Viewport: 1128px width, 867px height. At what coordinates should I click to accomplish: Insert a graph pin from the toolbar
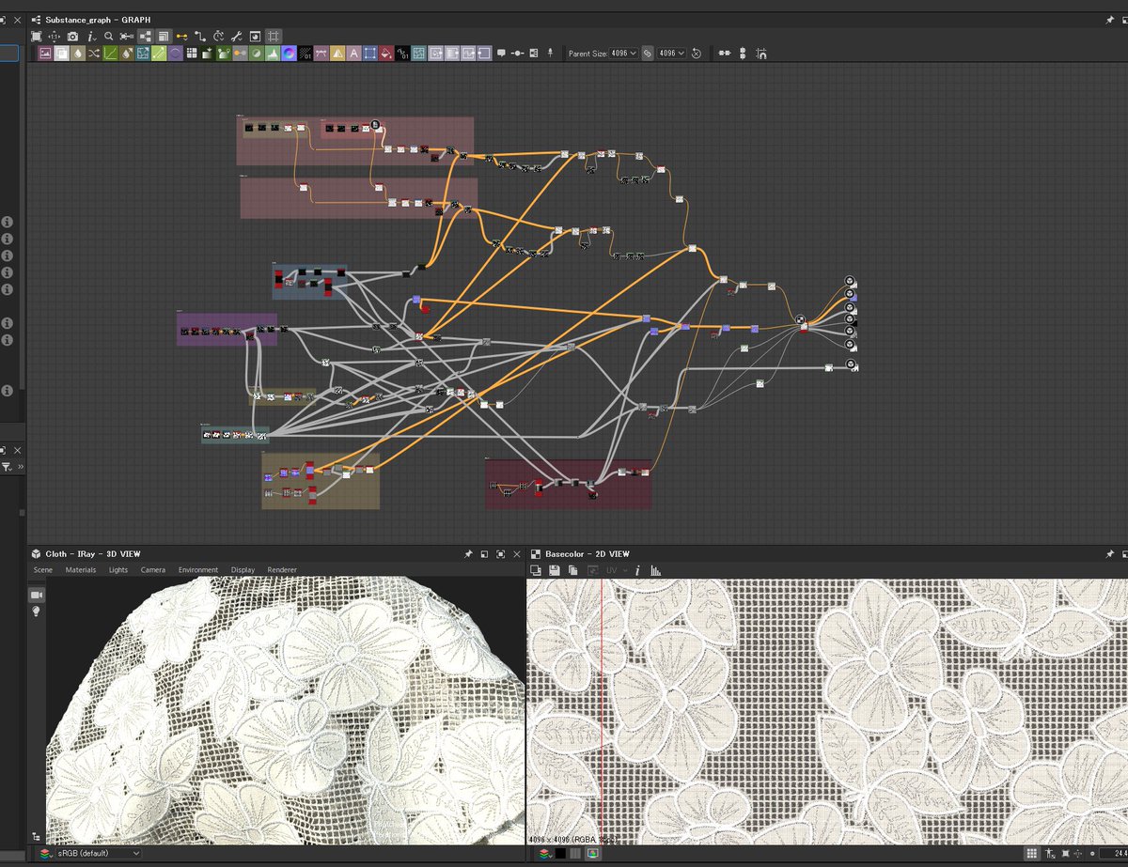(x=550, y=53)
